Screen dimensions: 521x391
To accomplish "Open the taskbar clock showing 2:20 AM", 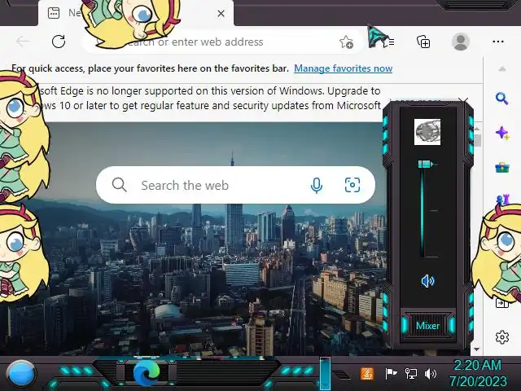I will (478, 373).
